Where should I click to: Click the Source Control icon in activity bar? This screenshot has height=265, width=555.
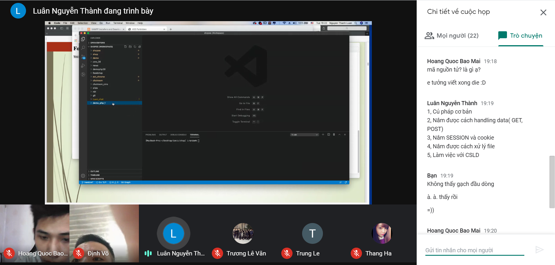83,57
